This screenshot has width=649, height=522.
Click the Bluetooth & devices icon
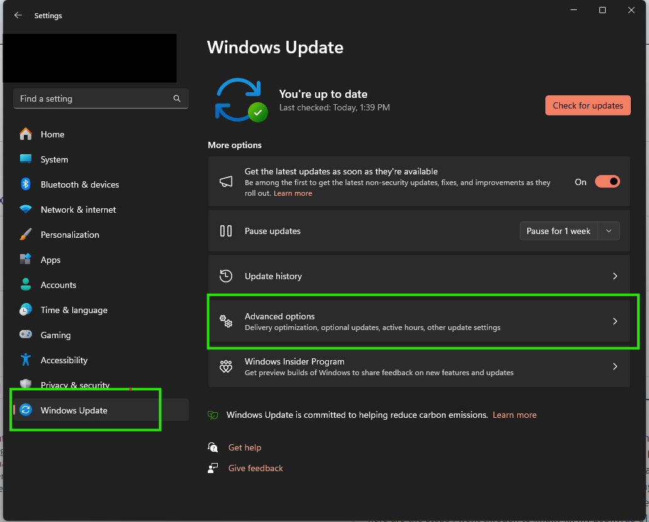(26, 184)
